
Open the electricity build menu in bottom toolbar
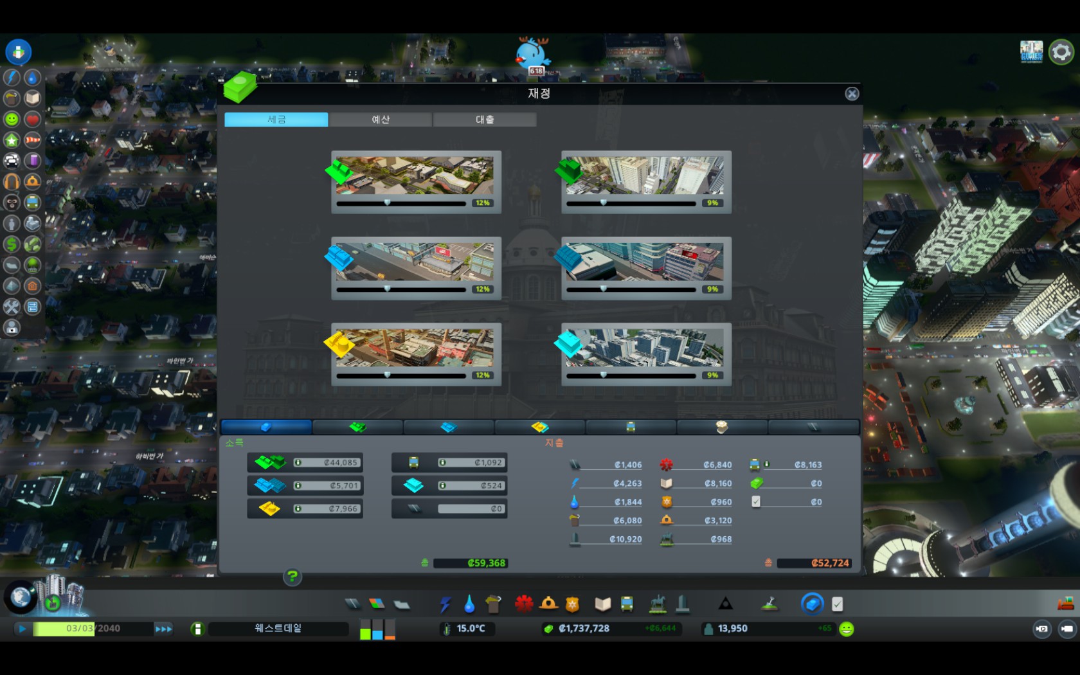click(x=445, y=604)
